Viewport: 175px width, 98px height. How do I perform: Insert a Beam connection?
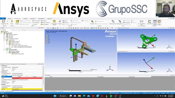click(x=65, y=21)
